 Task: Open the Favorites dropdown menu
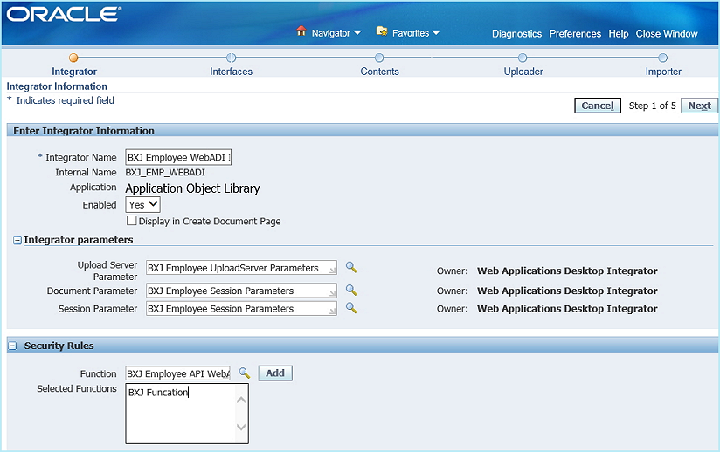coord(416,33)
